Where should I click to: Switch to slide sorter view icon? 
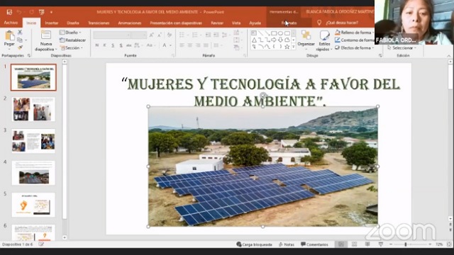tap(354, 244)
